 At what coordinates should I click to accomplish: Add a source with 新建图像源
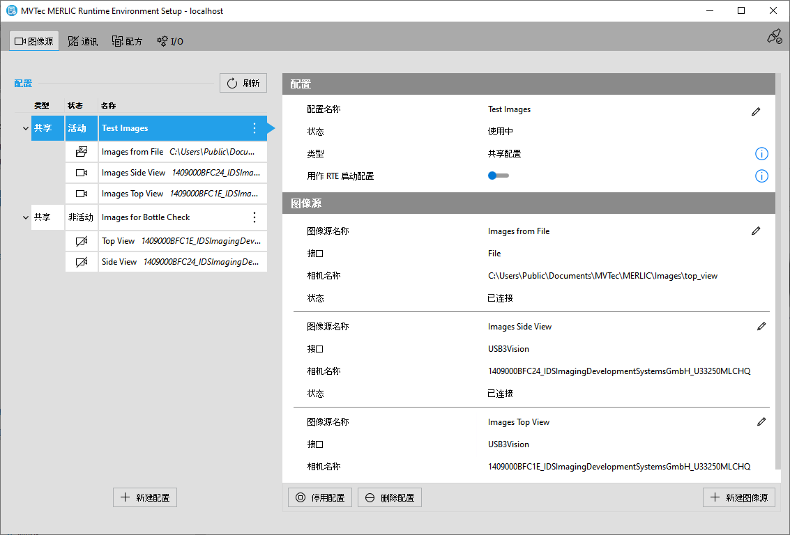point(739,497)
